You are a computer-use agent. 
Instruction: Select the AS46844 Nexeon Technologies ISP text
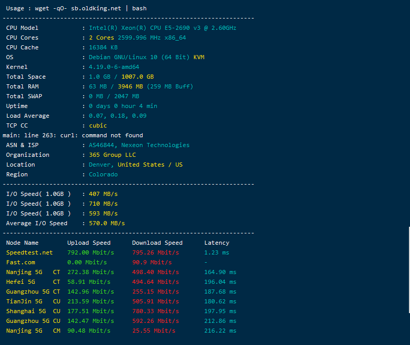pos(139,145)
